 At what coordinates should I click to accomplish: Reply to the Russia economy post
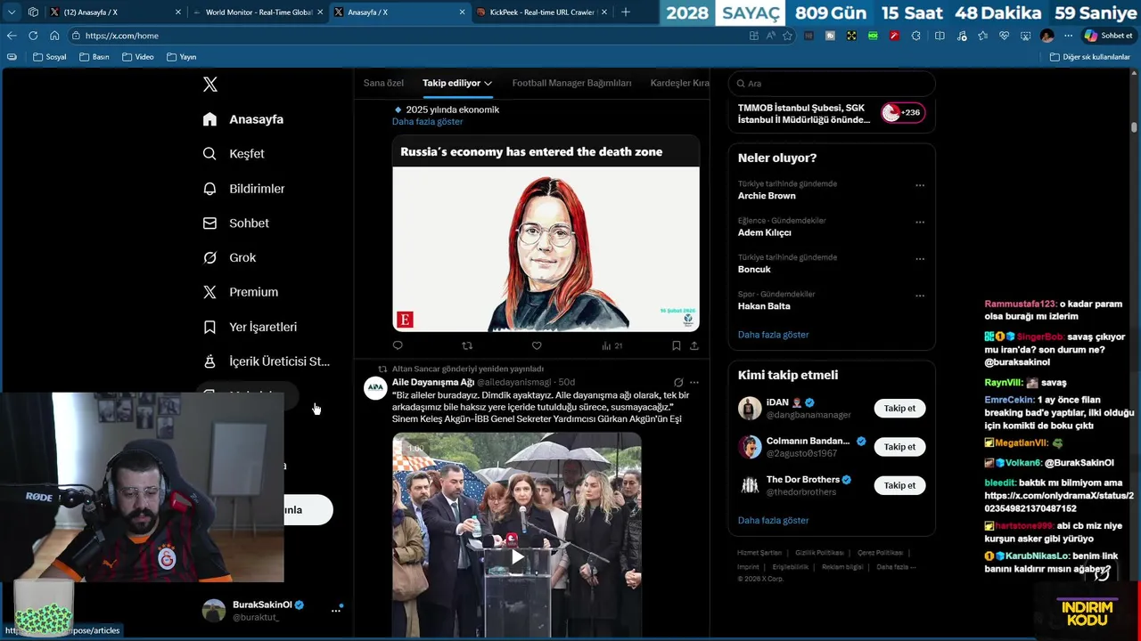[398, 345]
